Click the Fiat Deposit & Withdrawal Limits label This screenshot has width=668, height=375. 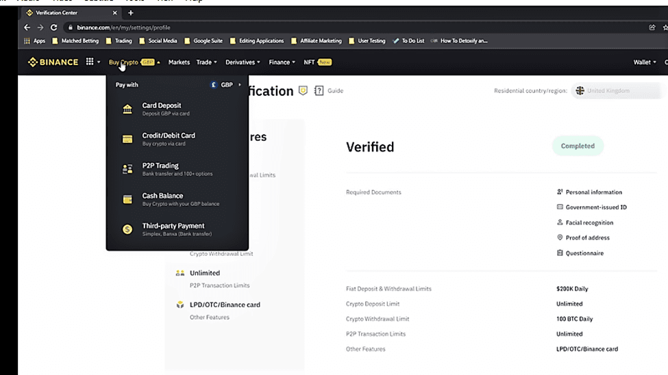point(388,289)
